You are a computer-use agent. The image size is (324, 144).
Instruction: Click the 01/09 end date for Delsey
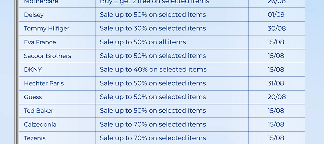tap(276, 15)
